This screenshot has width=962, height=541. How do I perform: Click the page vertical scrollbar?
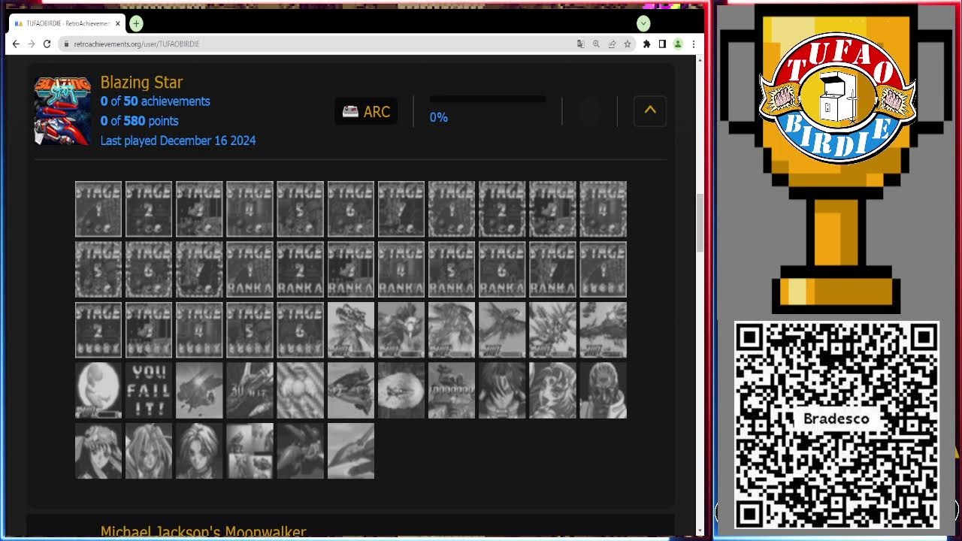[x=700, y=222]
